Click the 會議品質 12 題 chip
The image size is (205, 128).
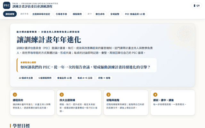point(64,78)
